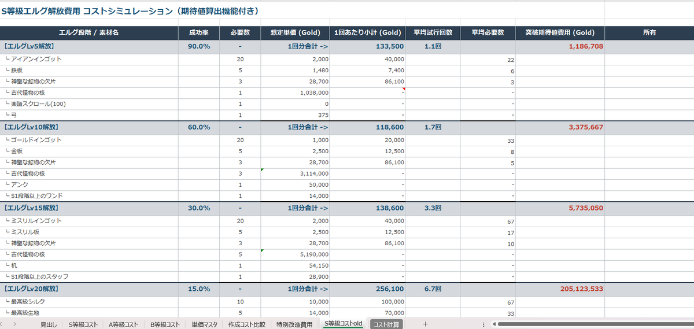Click the 133,500 subtotal cell

click(x=367, y=46)
